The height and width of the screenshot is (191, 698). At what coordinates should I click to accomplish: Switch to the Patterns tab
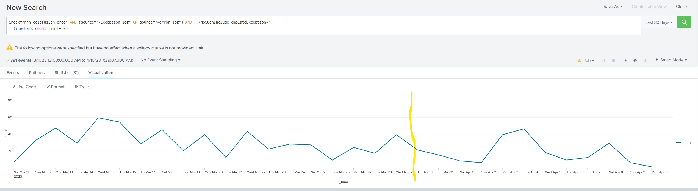[x=37, y=73]
